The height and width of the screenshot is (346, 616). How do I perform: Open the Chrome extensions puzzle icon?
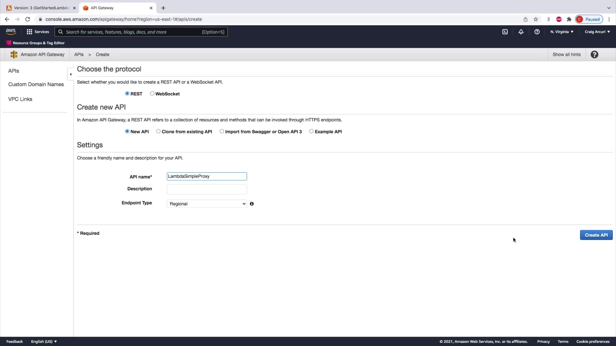pyautogui.click(x=569, y=19)
